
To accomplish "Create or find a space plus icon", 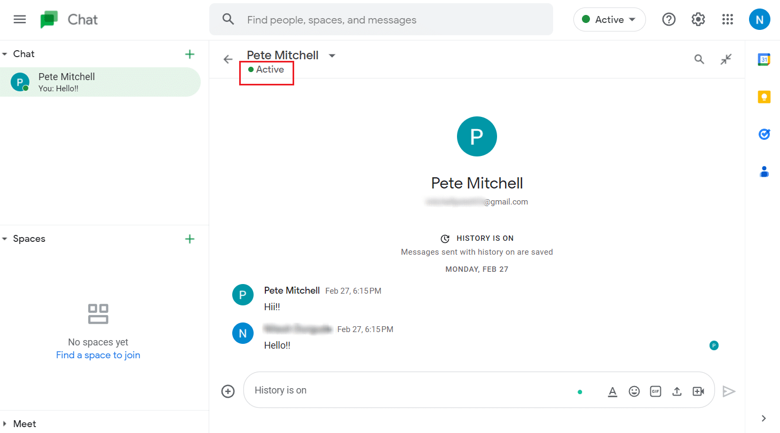I will coord(190,239).
